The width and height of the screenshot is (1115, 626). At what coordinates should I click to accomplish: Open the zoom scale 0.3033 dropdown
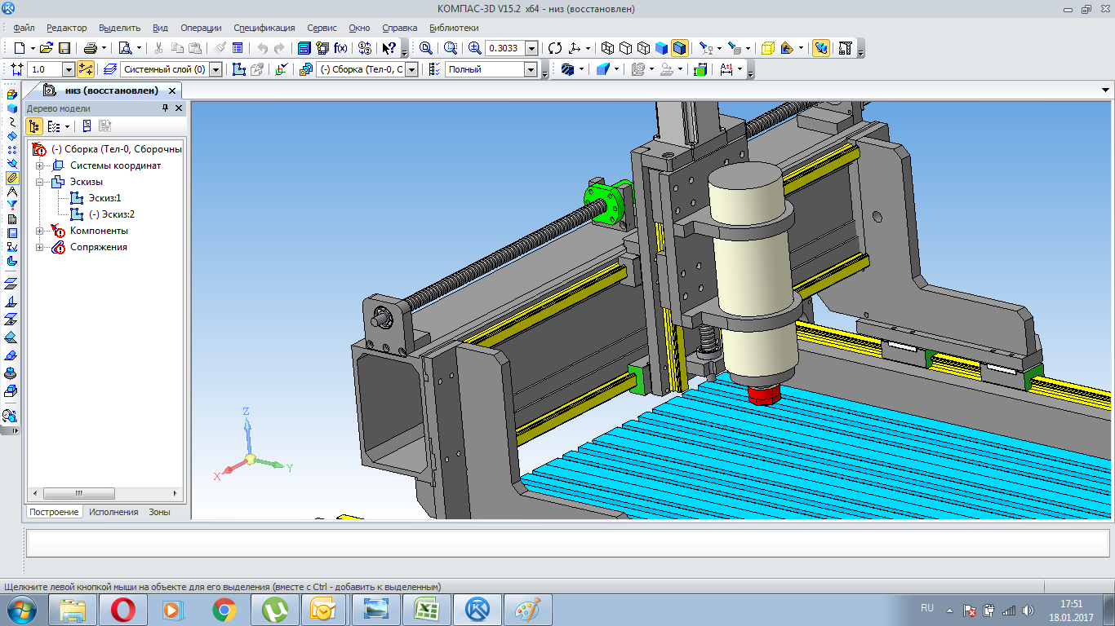click(x=532, y=48)
